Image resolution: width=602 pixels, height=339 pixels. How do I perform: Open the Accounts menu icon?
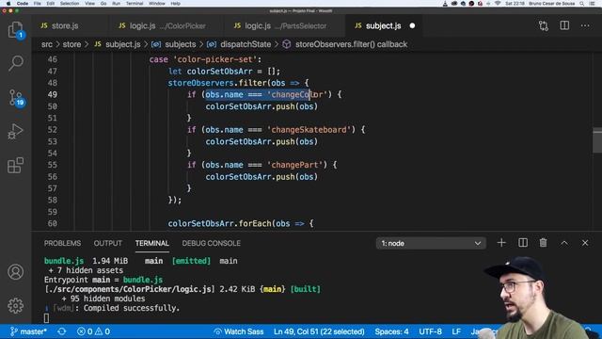coord(15,272)
